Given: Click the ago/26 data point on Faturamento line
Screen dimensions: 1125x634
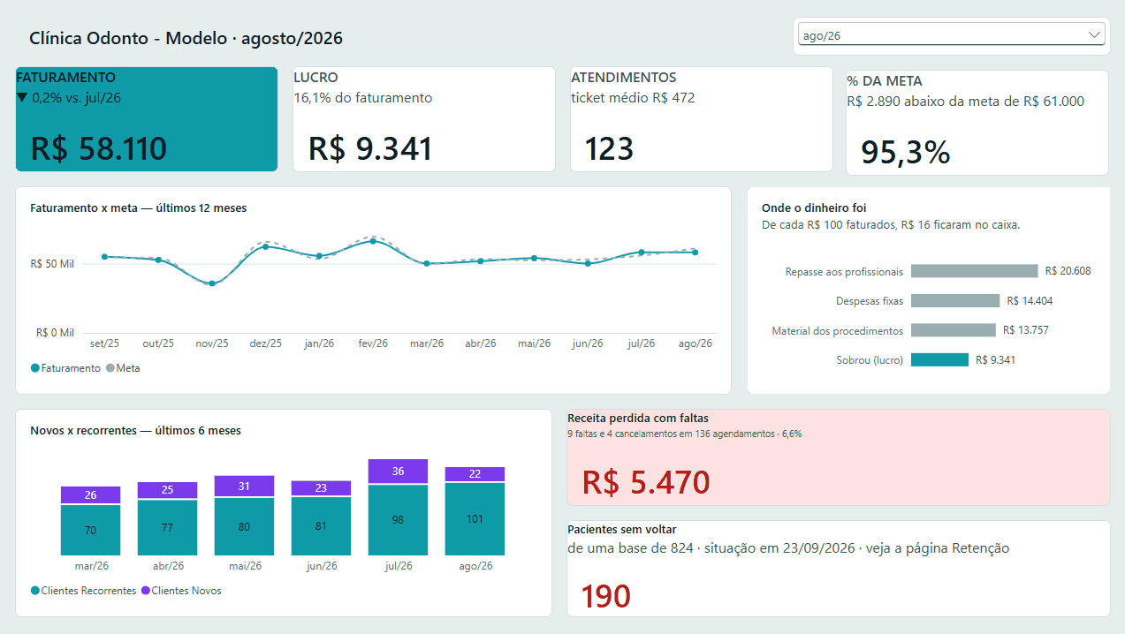Looking at the screenshot, I should coord(696,253).
